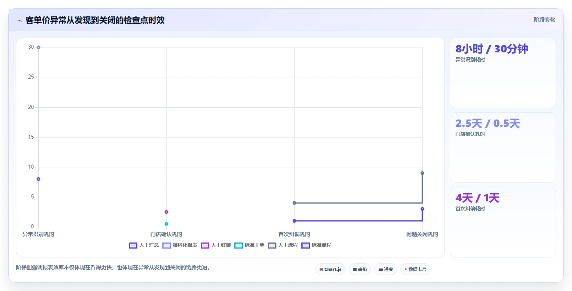Toggle the 人工流程 legend series
This screenshot has width=572, height=291.
(x=283, y=245)
